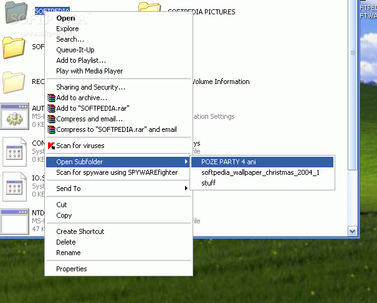The width and height of the screenshot is (377, 303).
Task: Select the SOFTPEDIA PICTURES folder icon
Action: 150,7
